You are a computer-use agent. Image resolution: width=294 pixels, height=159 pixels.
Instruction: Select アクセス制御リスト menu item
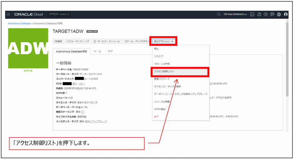point(180,72)
